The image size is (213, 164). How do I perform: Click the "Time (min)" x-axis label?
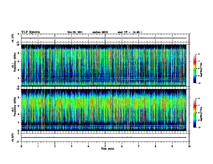click(x=108, y=149)
